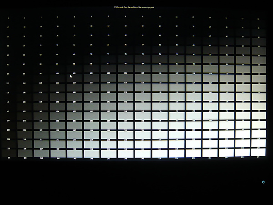The width and height of the screenshot is (273, 205).
Task: Choose the swatch above the 196 label
Action: click(58, 125)
